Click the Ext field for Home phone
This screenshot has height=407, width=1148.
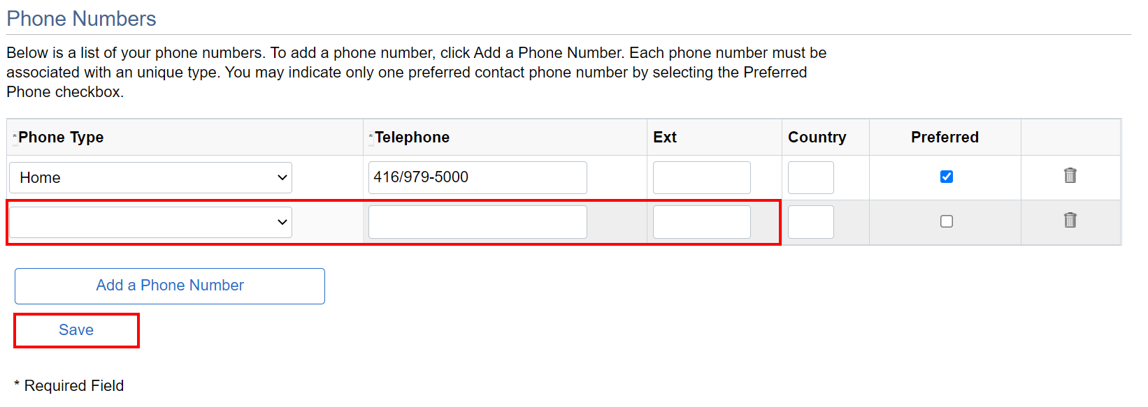(701, 177)
